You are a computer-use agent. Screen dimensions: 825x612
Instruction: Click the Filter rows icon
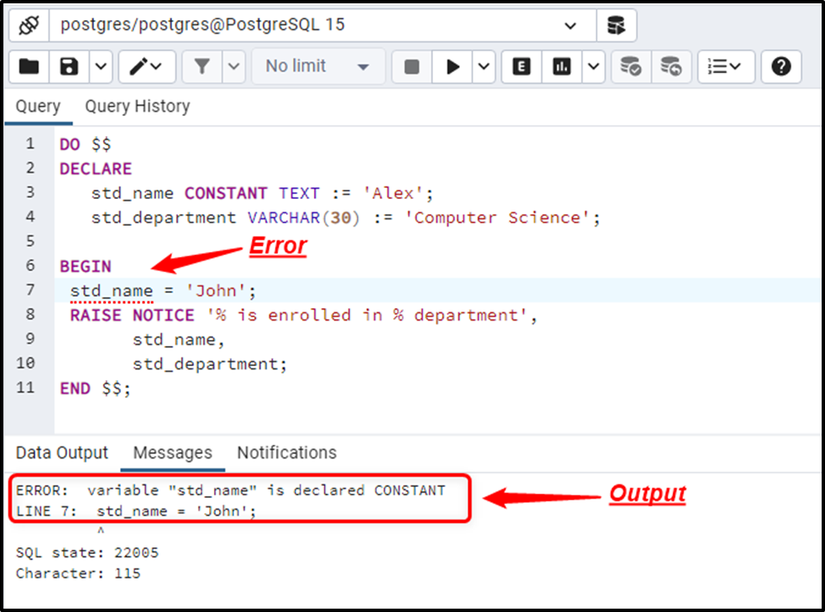tap(204, 66)
